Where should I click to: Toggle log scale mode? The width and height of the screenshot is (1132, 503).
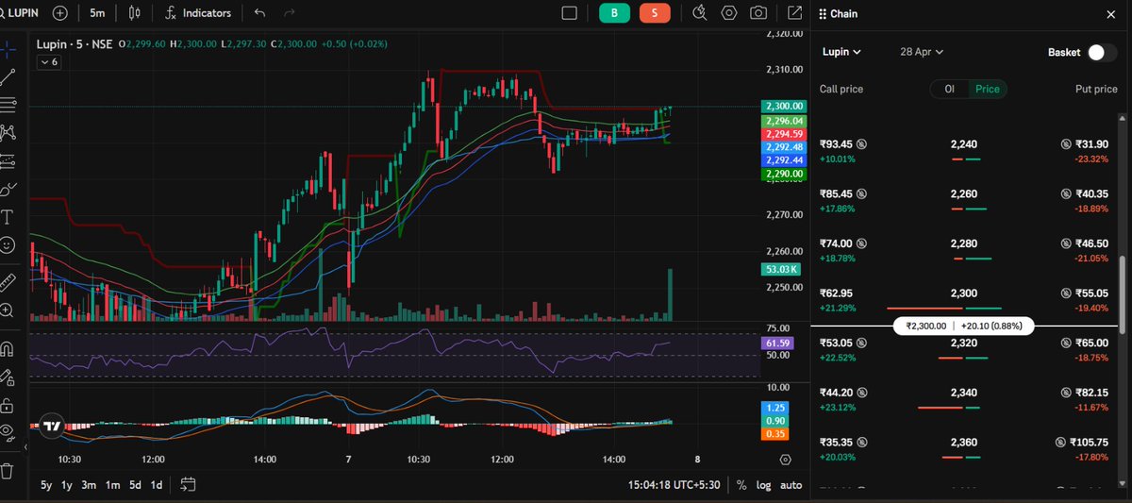(x=763, y=485)
